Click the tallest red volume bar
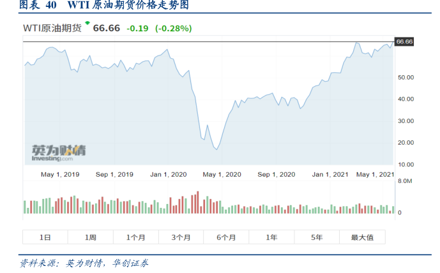The width and height of the screenshot is (440, 273). (198, 202)
